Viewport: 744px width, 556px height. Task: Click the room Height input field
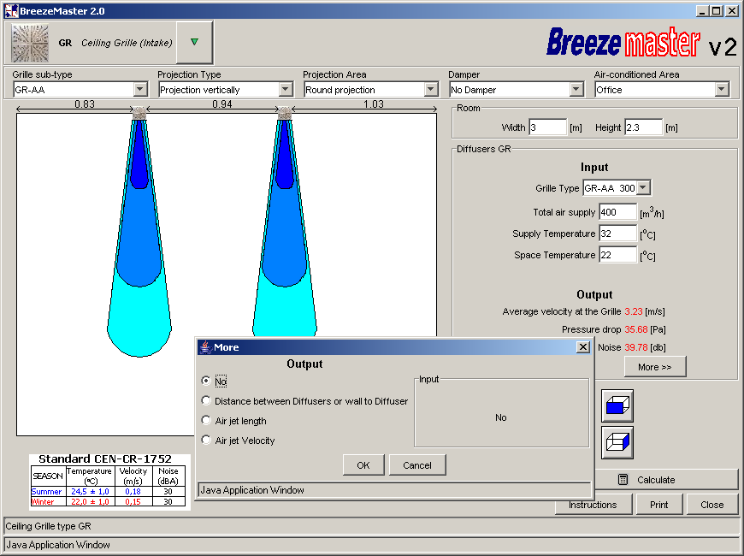643,127
